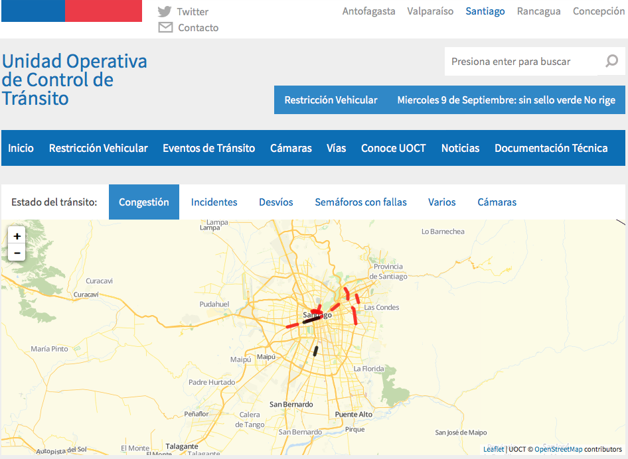Select Valparaíso city link

coord(430,11)
